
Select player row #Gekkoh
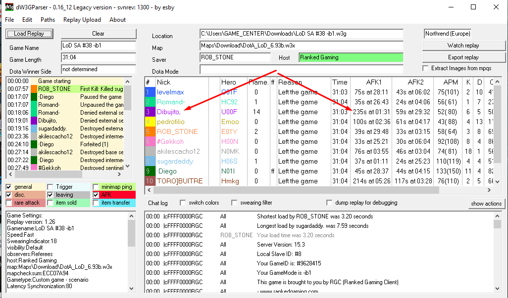319,141
